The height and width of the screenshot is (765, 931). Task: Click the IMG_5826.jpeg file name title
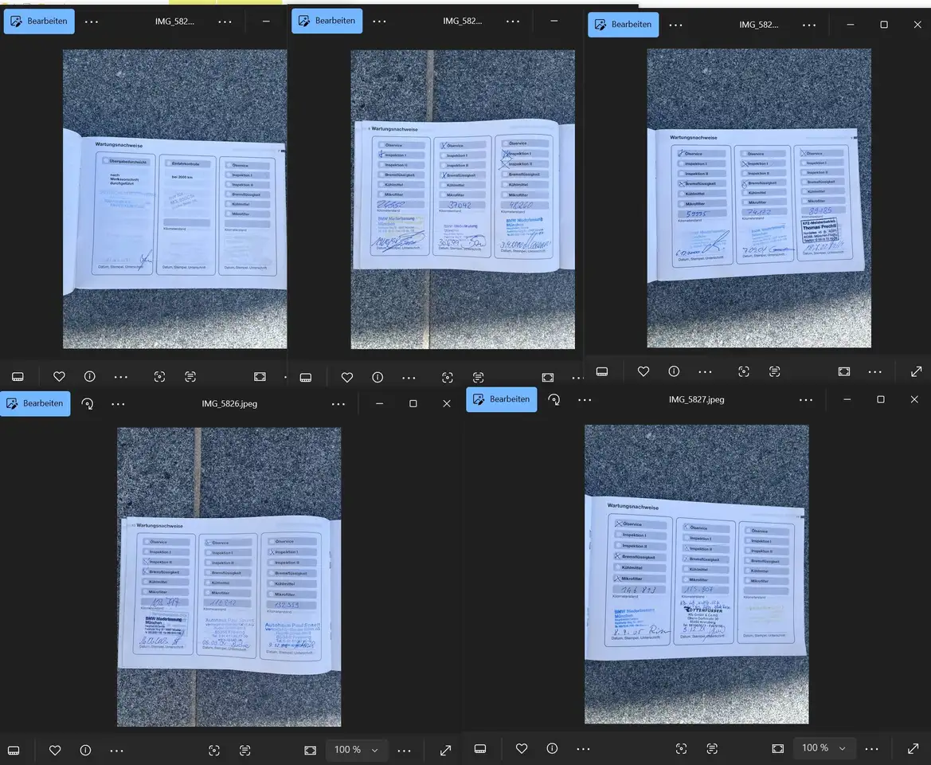229,404
